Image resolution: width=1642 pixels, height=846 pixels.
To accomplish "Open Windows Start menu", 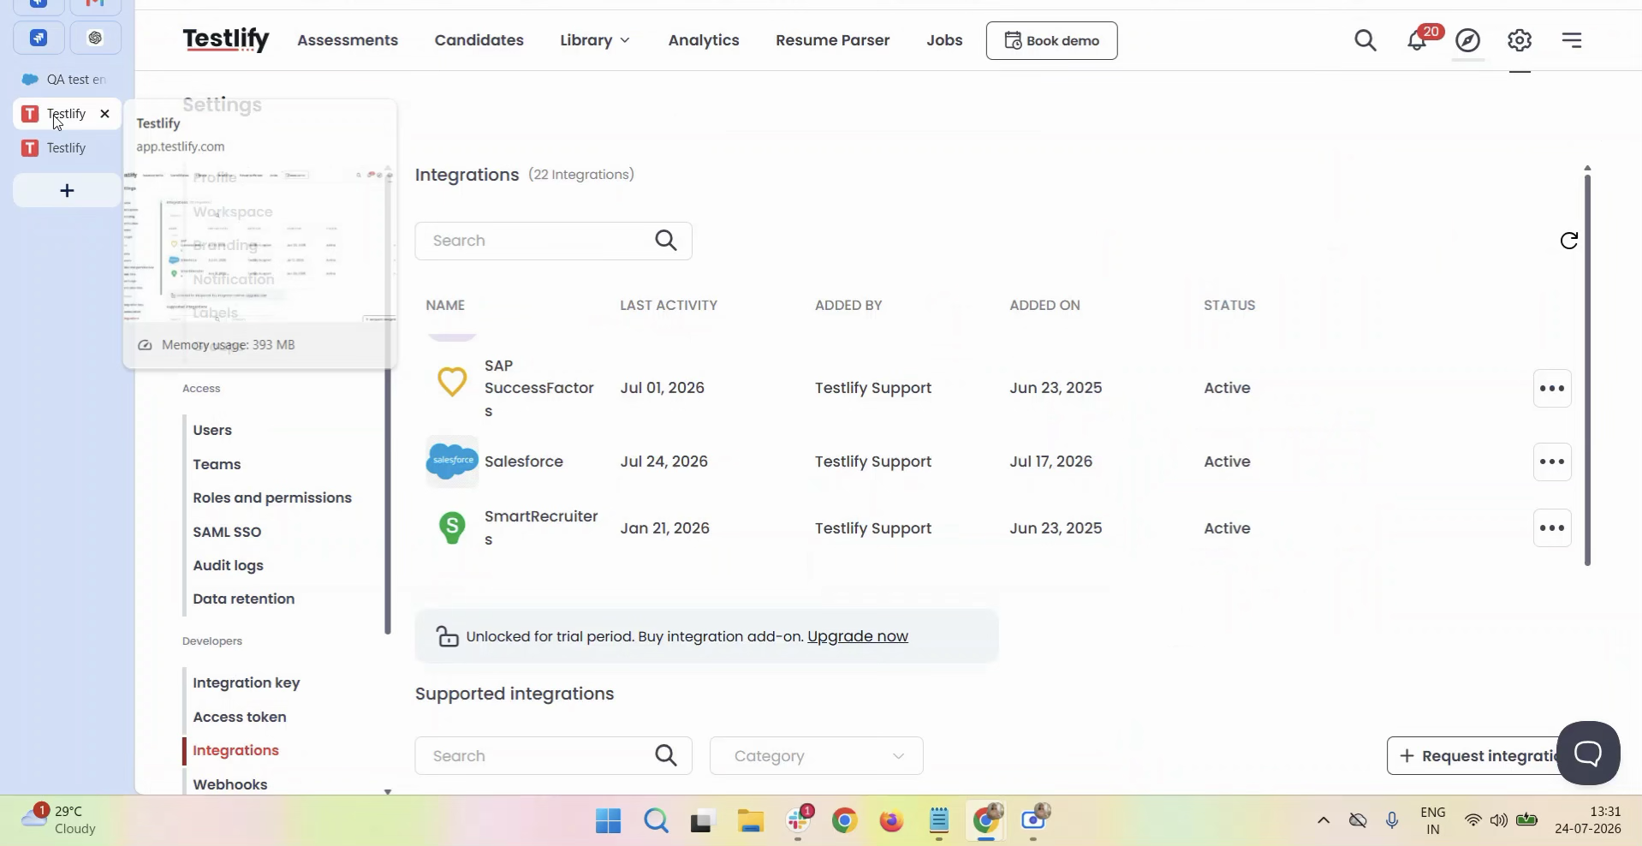I will [608, 821].
